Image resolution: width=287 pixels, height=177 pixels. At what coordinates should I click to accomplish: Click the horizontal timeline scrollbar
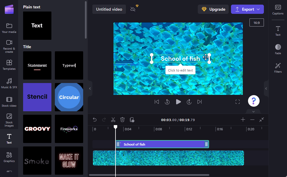(149, 175)
